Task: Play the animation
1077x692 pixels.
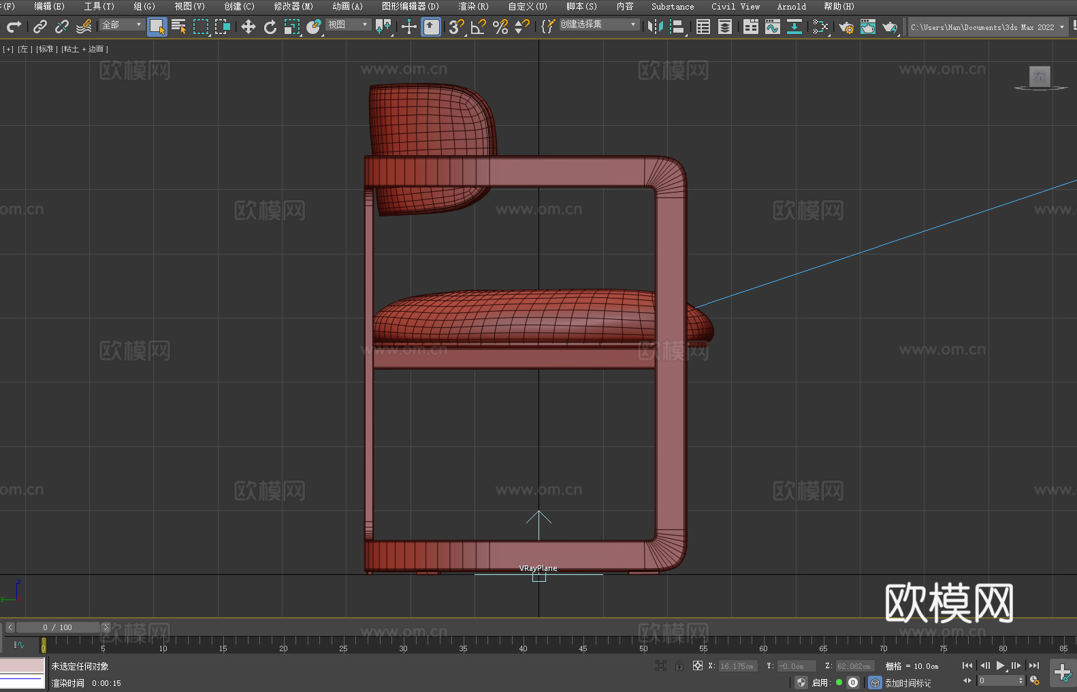Action: point(1000,665)
